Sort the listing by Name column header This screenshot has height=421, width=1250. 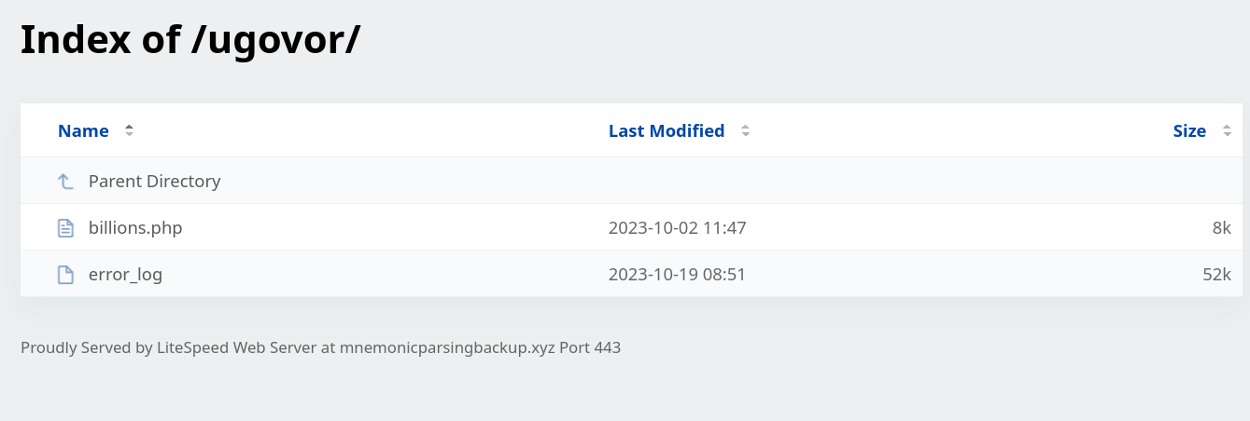pyautogui.click(x=83, y=131)
